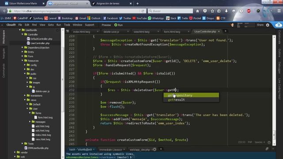Expand the Entity folder

click(23, 52)
